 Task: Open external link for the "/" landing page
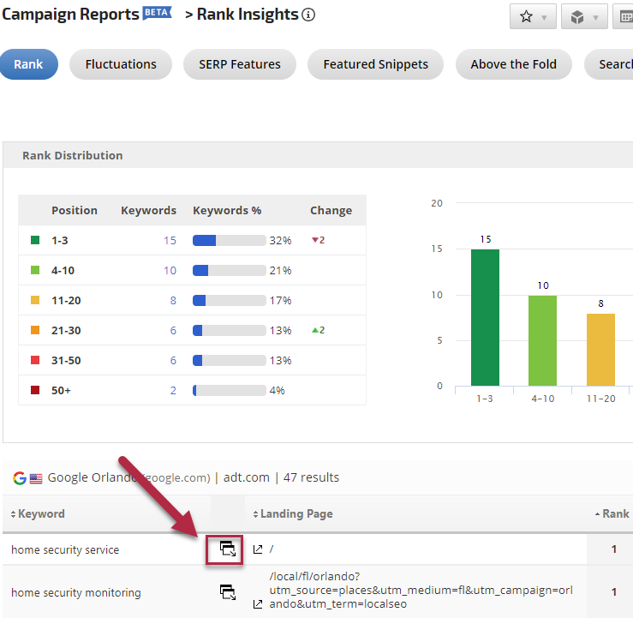coord(258,549)
